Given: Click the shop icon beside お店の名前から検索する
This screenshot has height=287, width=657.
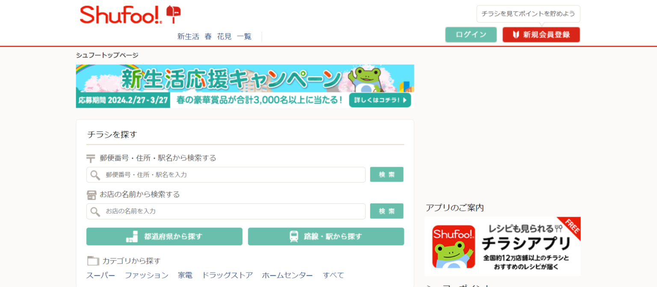Looking at the screenshot, I should [91, 194].
